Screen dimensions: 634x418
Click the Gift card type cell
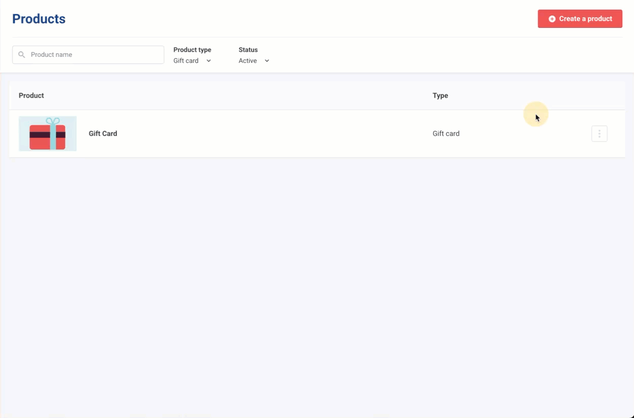click(x=446, y=134)
